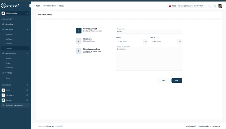Viewport: 226px width, 129px height.
Task: Open Confidentialité et conditions link
Action: pos(209,126)
